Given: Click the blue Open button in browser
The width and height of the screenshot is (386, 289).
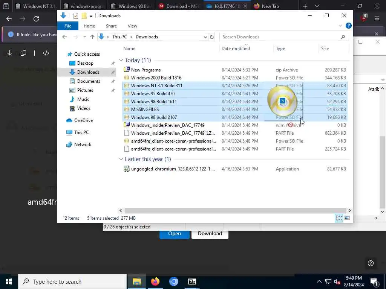Looking at the screenshot, I should (x=174, y=234).
